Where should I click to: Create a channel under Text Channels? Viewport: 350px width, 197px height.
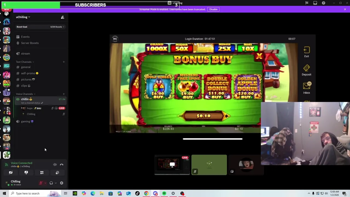tap(64, 62)
